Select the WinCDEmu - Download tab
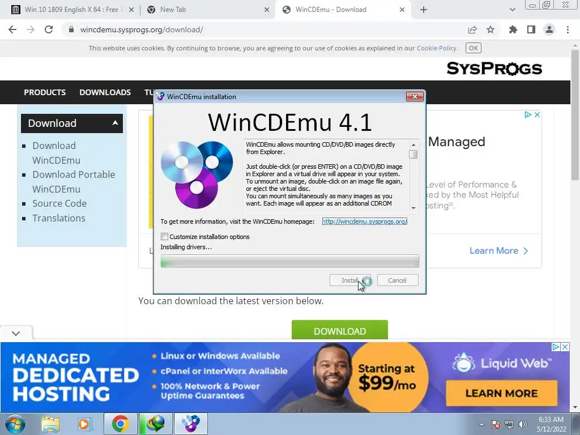The width and height of the screenshot is (580, 435). [342, 10]
